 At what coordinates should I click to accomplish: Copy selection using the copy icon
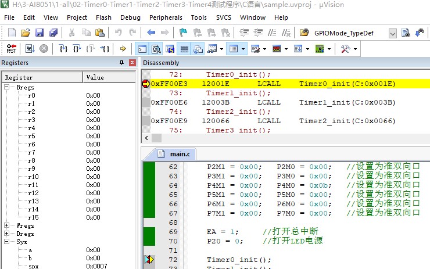[86, 33]
